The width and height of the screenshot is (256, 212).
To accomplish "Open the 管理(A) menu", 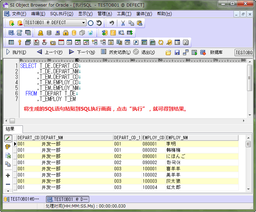I will point(105,14).
